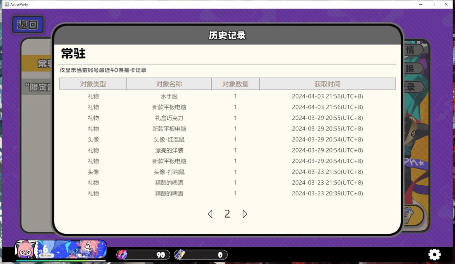Click the 漂亮的洋装 item name

coord(169,150)
